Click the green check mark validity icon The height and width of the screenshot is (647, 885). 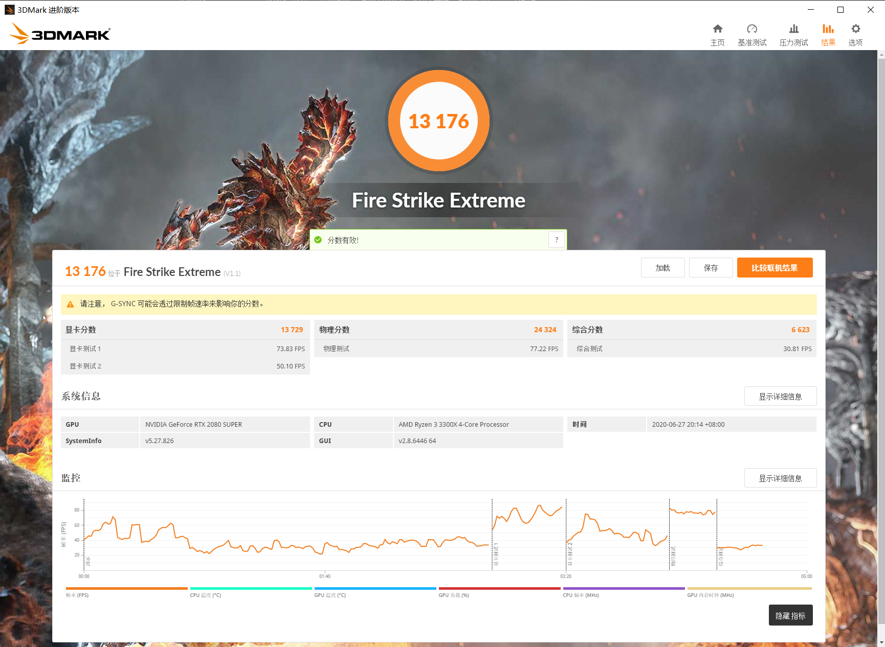pyautogui.click(x=318, y=240)
